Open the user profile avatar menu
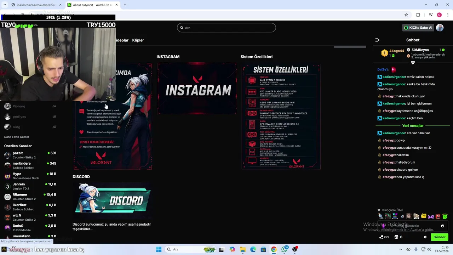Viewport: 453px width, 255px height. [x=440, y=28]
